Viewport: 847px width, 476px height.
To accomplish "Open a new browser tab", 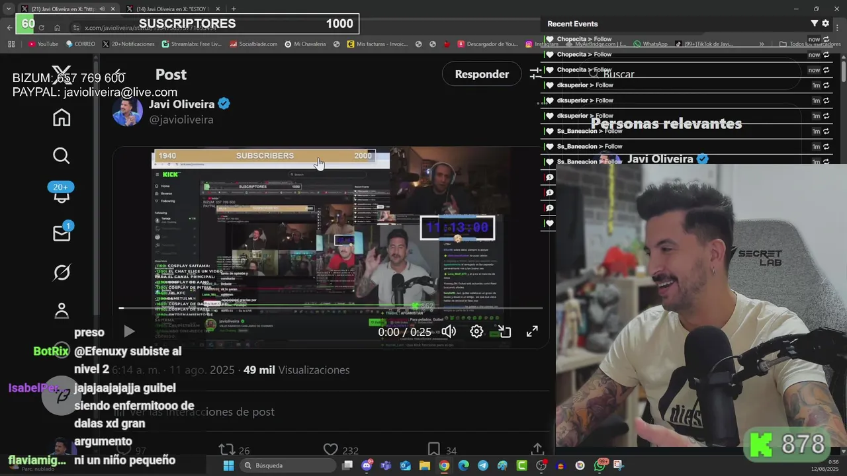I will 234,9.
